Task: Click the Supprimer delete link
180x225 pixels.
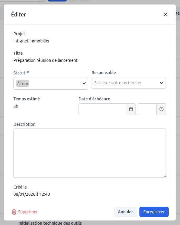Action: [x=28, y=212]
